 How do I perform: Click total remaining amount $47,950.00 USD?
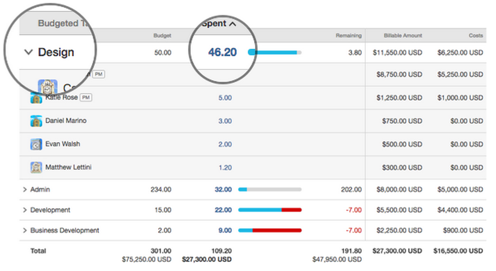click(337, 260)
